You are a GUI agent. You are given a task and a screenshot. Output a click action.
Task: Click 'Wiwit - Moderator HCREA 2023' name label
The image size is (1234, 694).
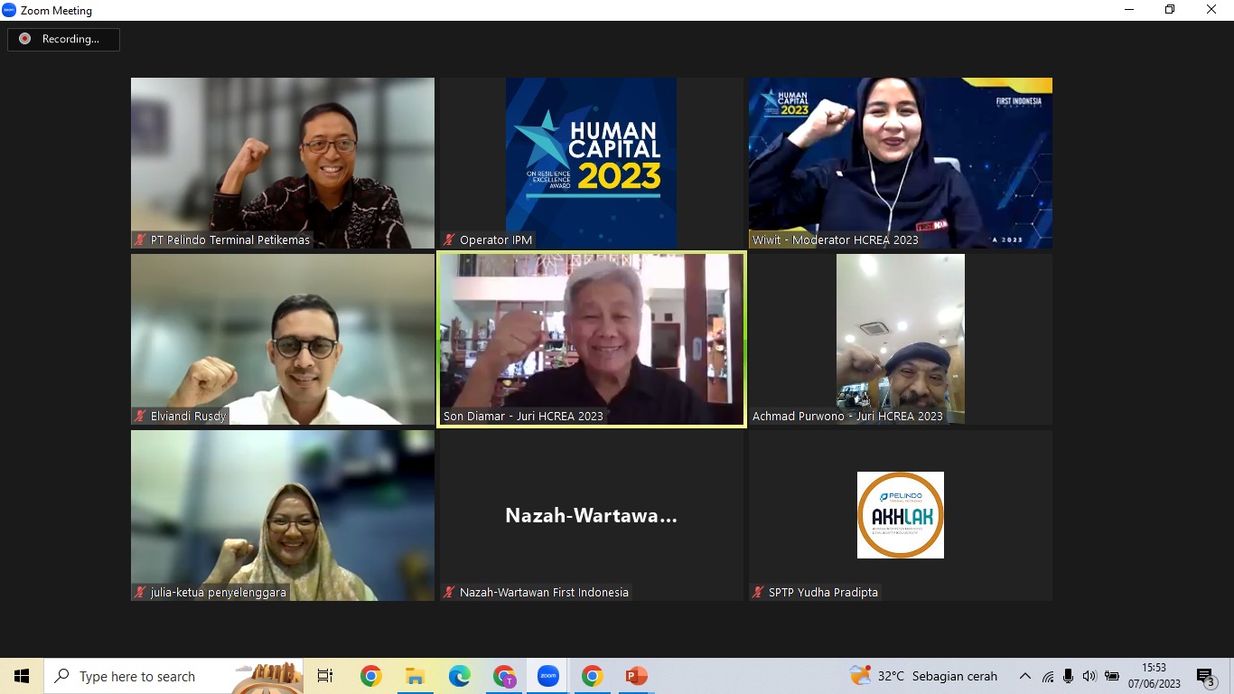836,240
